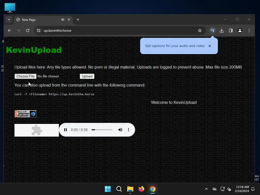Click the Choose File button
The width and height of the screenshot is (260, 195).
[x=25, y=76]
